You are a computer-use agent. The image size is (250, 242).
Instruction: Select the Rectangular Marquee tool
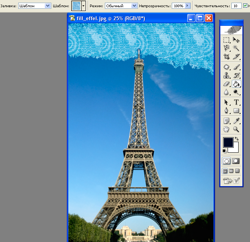[226, 40]
